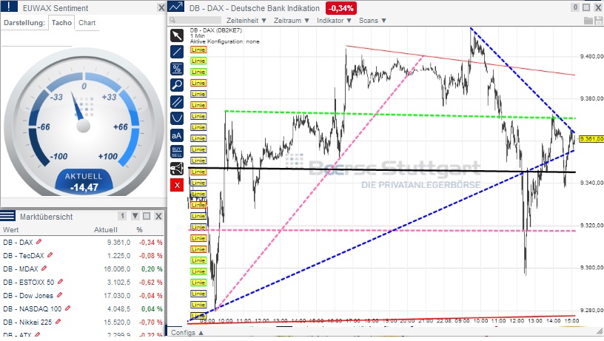Click the DB - DAX (DB2KE7) chart title
This screenshot has height=341, width=604.
[216, 30]
